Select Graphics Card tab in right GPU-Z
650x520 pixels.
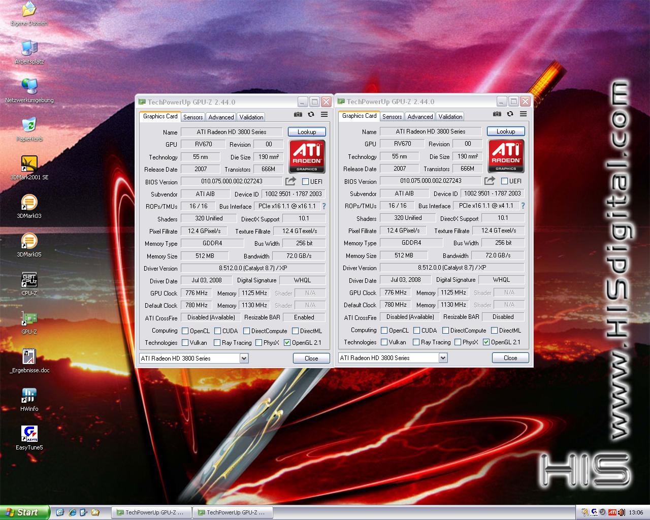click(360, 116)
